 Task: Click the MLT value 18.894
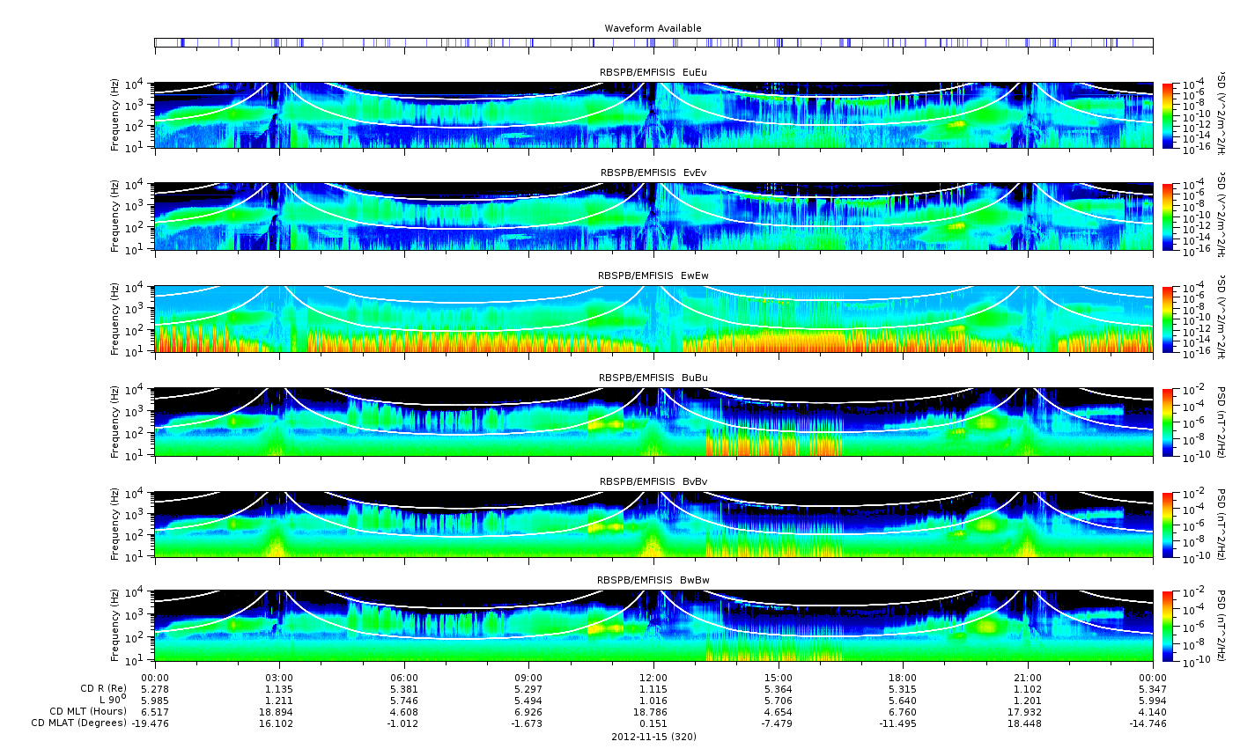coord(279,712)
